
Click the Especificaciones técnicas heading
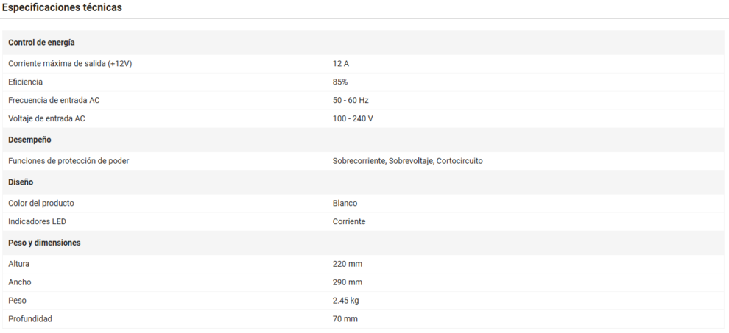click(62, 7)
